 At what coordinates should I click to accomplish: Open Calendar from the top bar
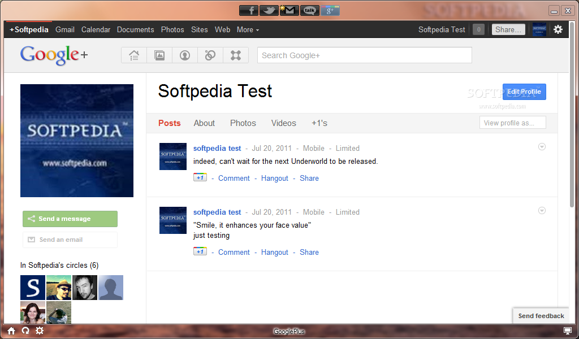tap(96, 29)
